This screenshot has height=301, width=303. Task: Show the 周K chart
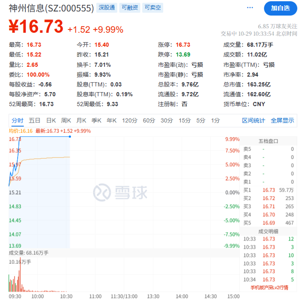(x=66, y=120)
